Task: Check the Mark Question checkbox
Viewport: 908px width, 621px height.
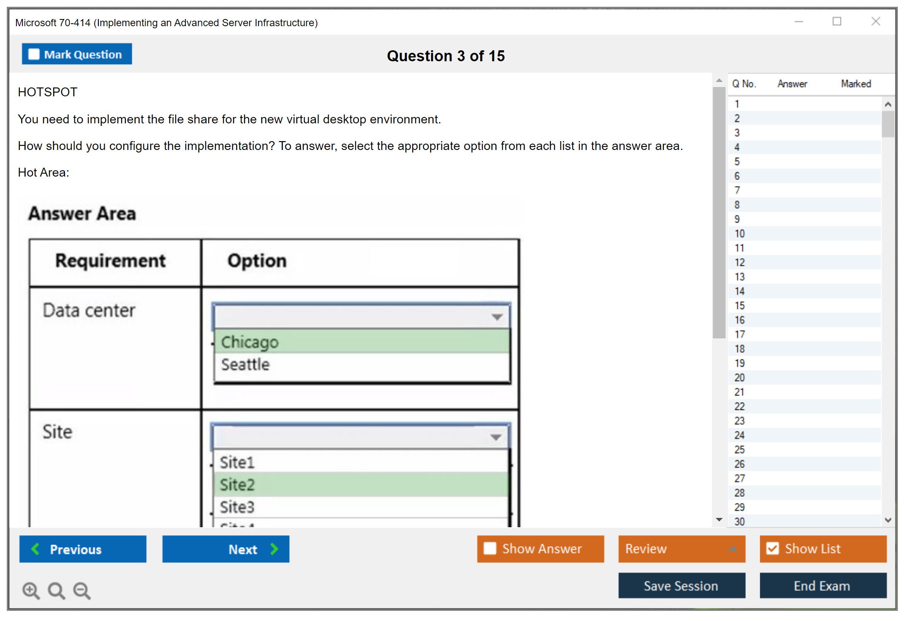Action: [34, 54]
